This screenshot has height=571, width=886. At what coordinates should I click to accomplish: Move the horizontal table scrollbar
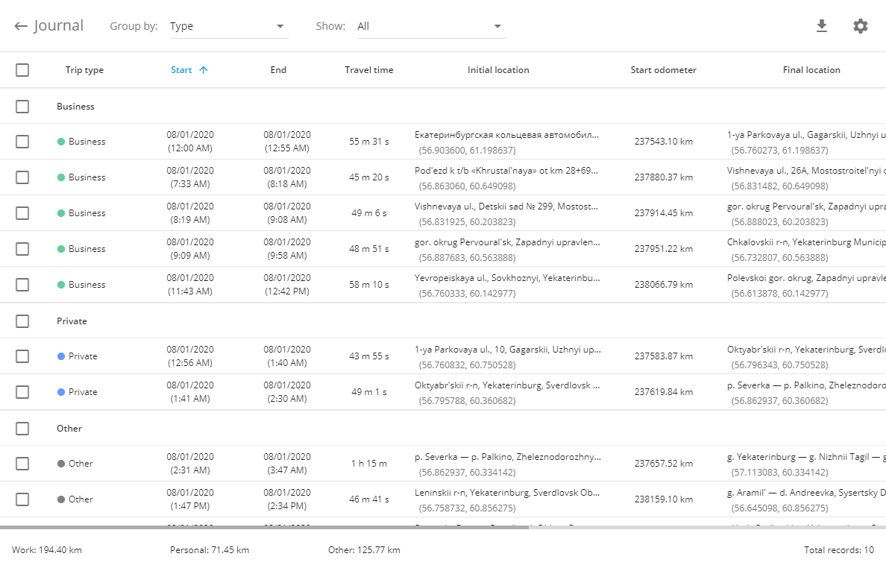[x=265, y=527]
